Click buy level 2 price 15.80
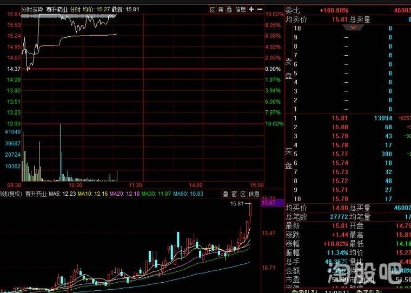The height and width of the screenshot is (293, 411). pyautogui.click(x=340, y=127)
